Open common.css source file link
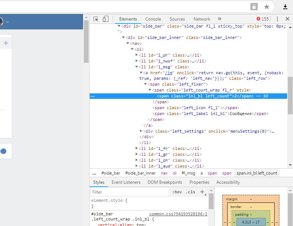 (178, 214)
